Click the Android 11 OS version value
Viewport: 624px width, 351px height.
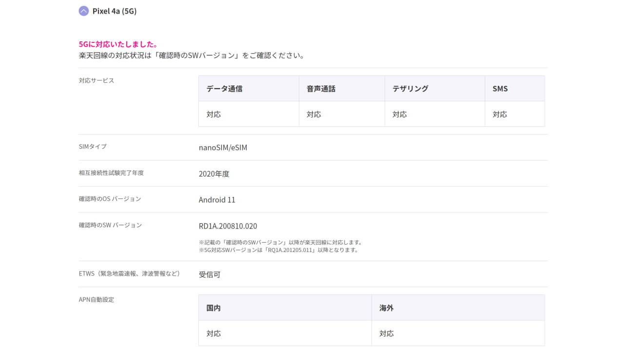[217, 200]
